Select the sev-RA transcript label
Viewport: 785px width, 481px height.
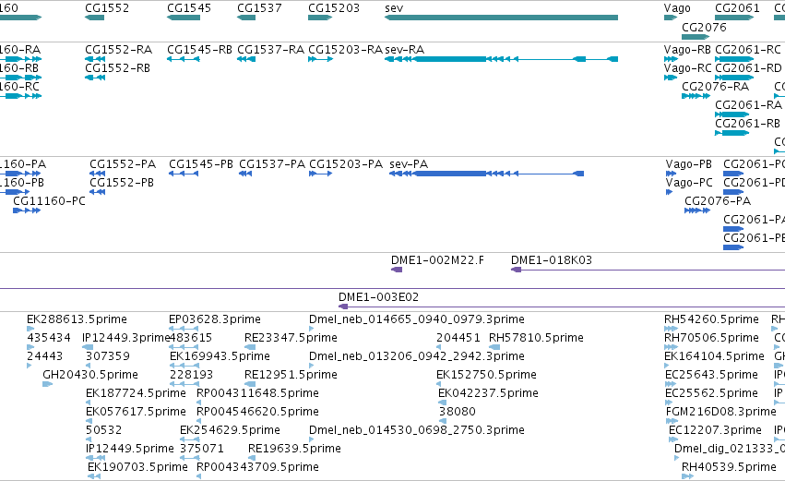tap(405, 50)
